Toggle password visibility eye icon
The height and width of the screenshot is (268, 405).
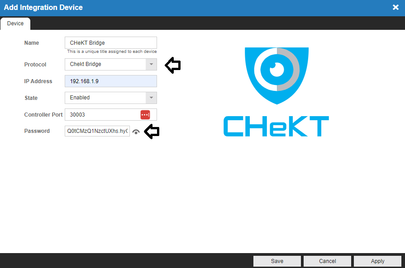tap(136, 132)
